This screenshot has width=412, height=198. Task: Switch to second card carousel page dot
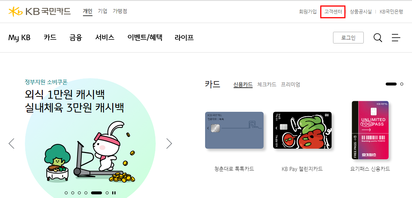point(401,84)
